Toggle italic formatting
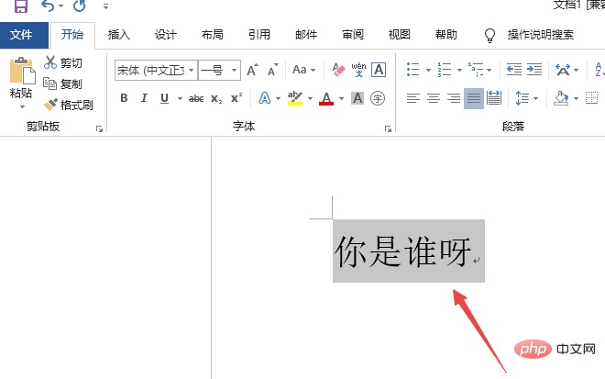This screenshot has height=379, width=605. [x=144, y=98]
